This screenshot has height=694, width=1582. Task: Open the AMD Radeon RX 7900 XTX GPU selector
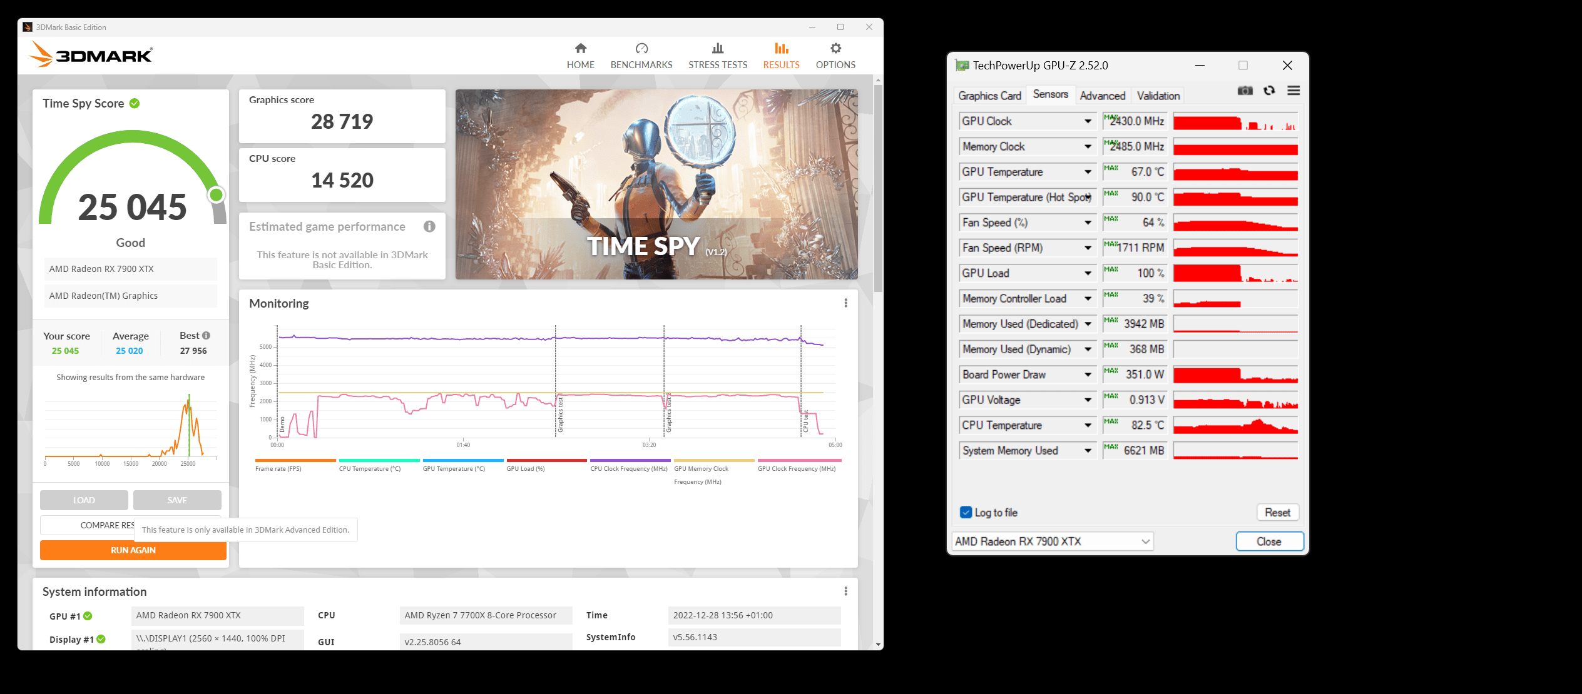(x=1053, y=541)
